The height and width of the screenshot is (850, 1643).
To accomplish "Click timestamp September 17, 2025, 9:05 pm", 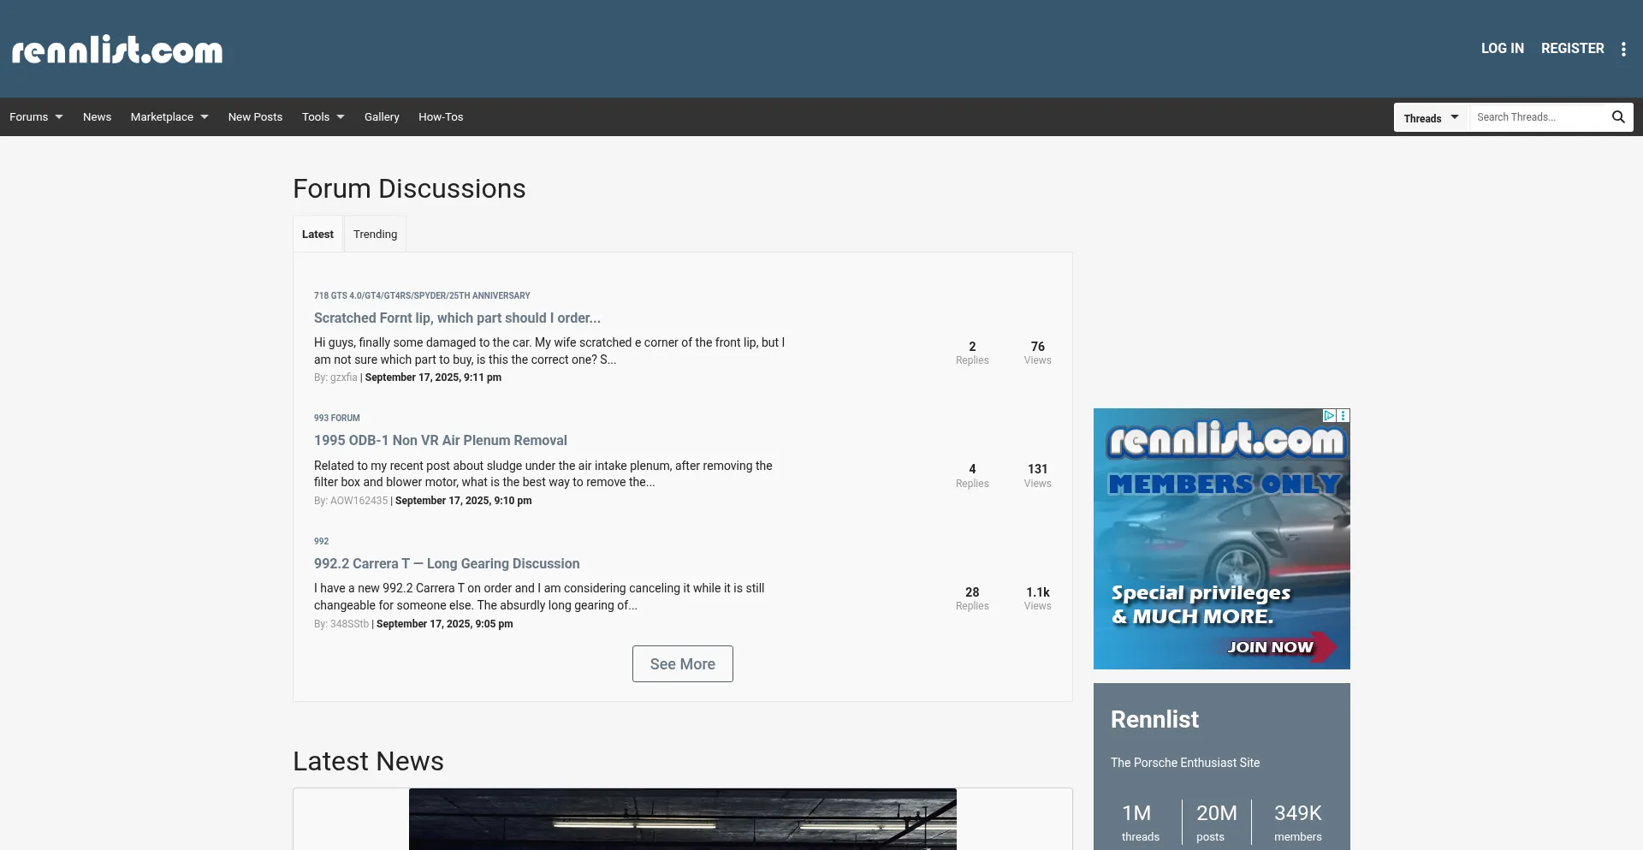I will [x=444, y=624].
